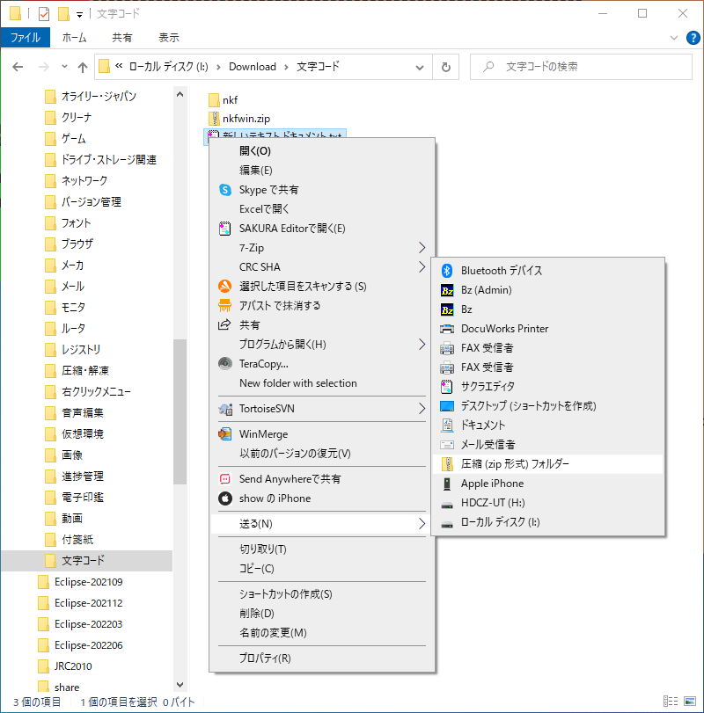The image size is (704, 713).
Task: Click the zip folder icon for 圧縮 (zip 形式) フォルダー
Action: pyautogui.click(x=448, y=464)
